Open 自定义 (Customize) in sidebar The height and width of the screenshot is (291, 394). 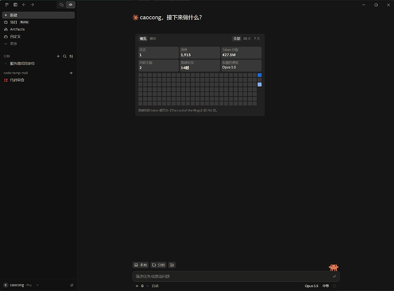coord(13,37)
